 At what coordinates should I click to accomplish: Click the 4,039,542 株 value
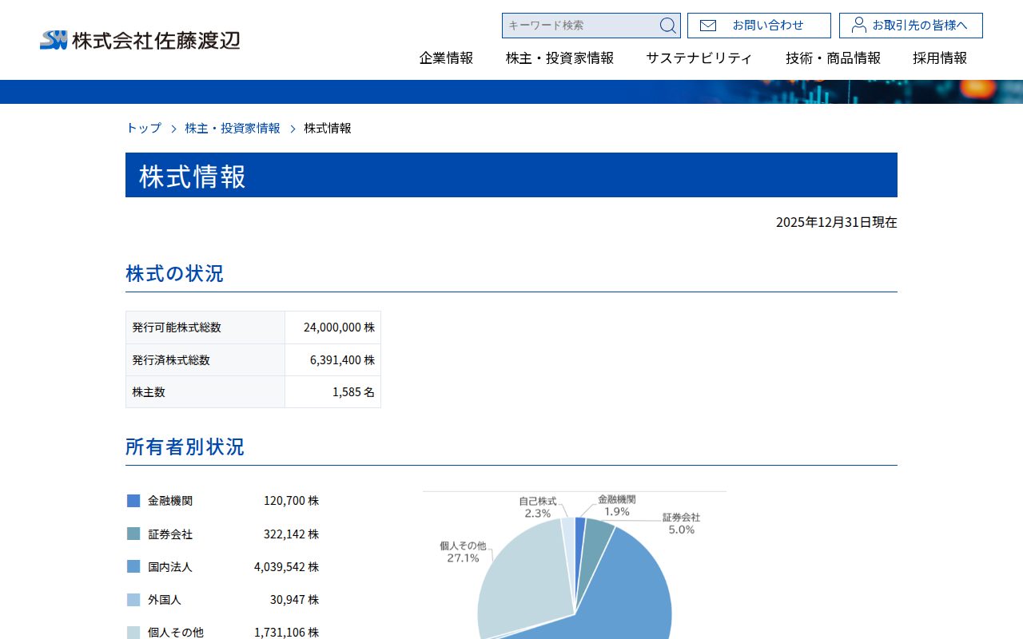coord(286,567)
